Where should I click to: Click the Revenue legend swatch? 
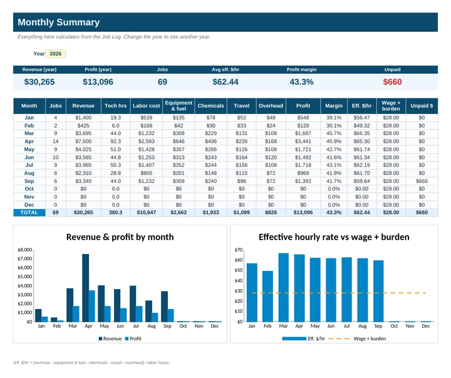(x=100, y=339)
